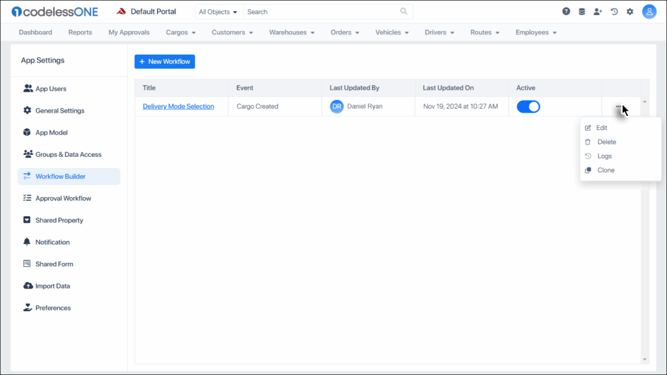The width and height of the screenshot is (667, 375).
Task: Open the settings gear icon
Action: (x=629, y=11)
